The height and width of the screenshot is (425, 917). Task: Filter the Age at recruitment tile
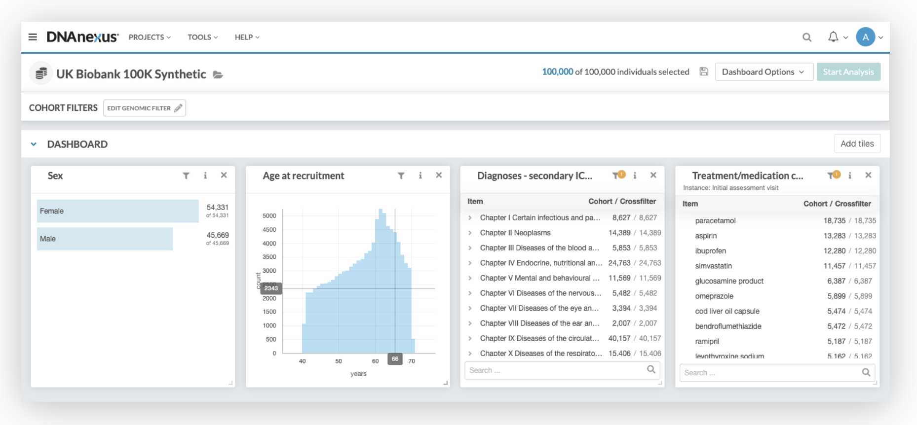[401, 176]
